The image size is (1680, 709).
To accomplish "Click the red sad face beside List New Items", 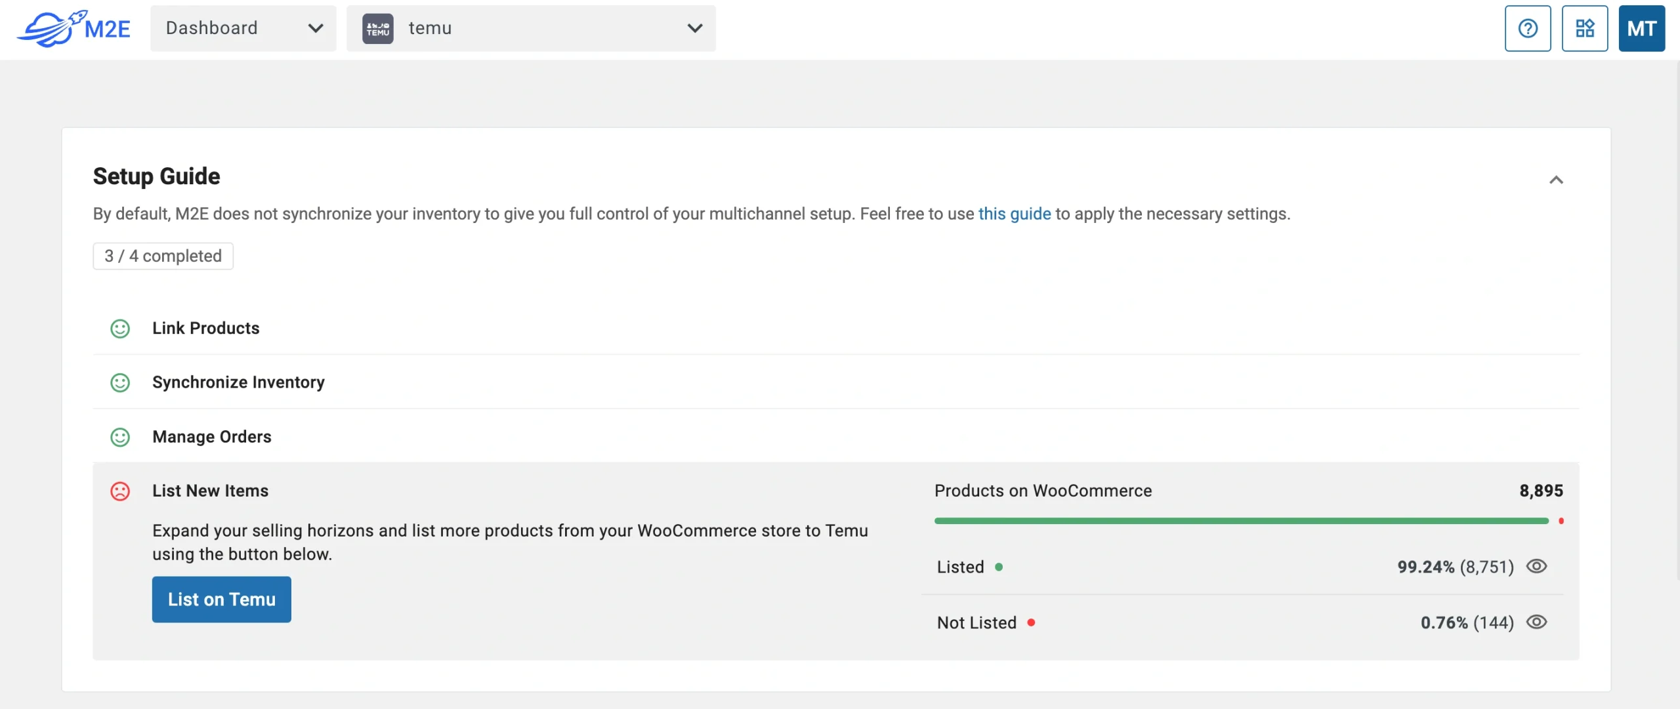I will 120,491.
